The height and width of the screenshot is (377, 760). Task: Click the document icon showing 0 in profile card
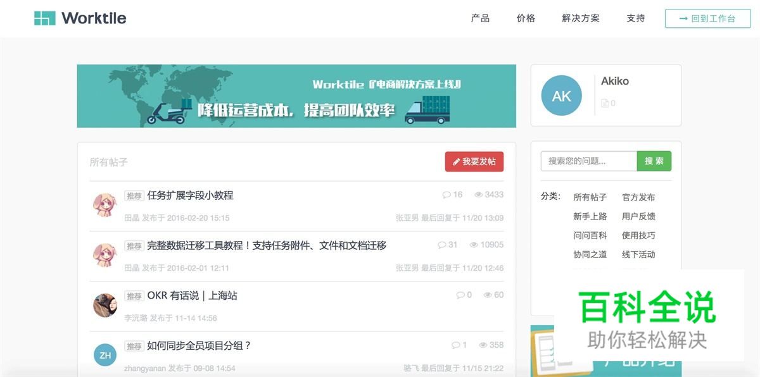[x=606, y=102]
